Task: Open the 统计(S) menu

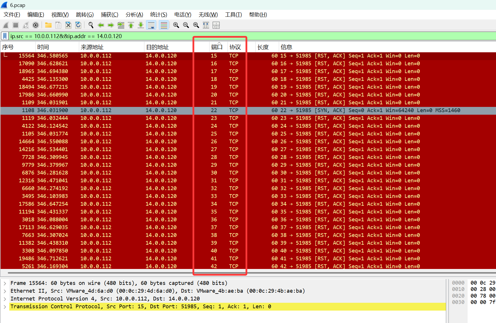Action: [159, 15]
